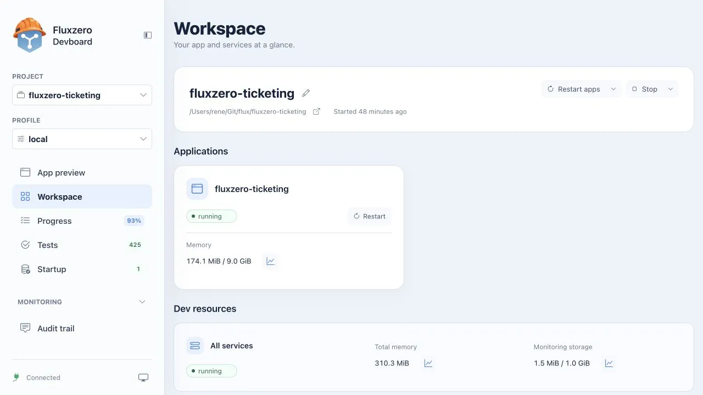Collapse the MONITORING section chevron
This screenshot has height=395, width=703.
pos(142,302)
